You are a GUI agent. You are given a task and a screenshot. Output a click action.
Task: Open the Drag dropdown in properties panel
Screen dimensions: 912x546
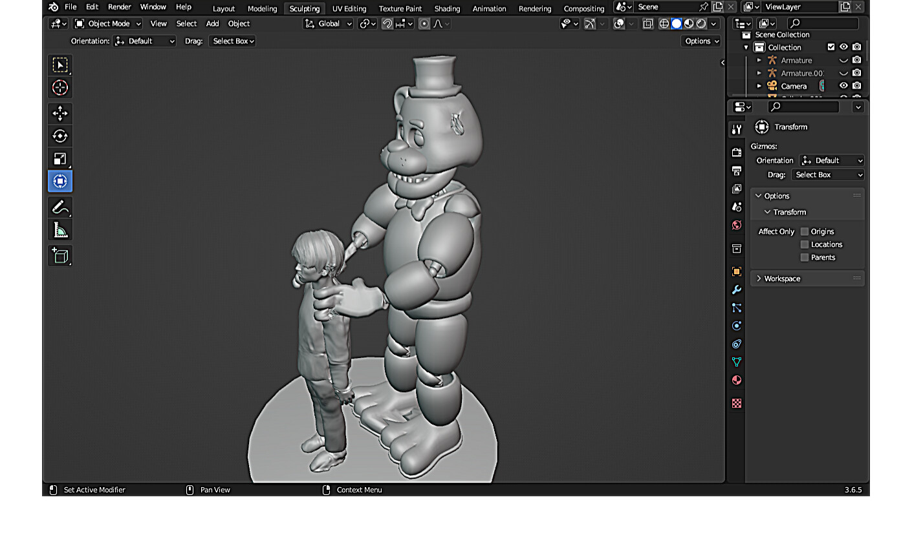(x=827, y=175)
